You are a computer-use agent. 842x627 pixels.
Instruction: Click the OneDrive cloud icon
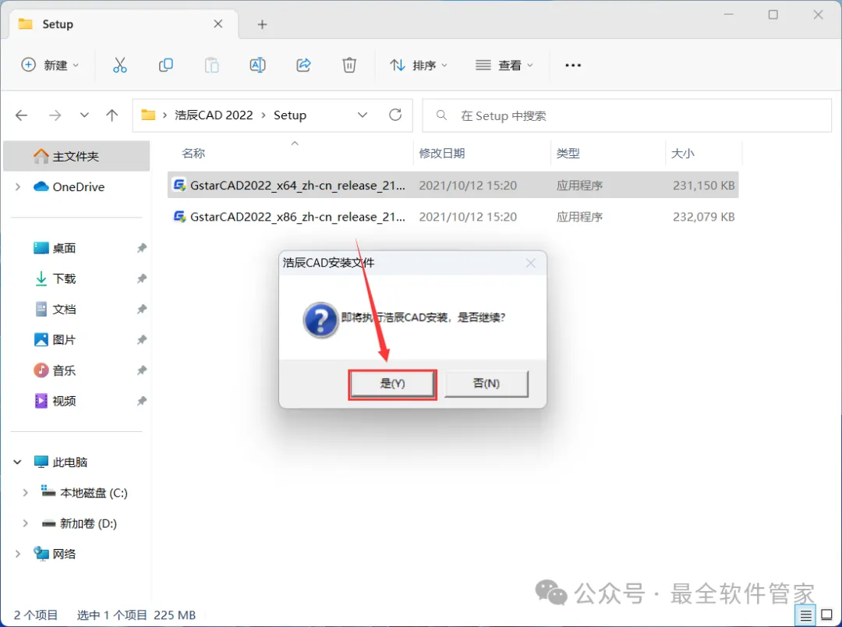[x=41, y=186]
